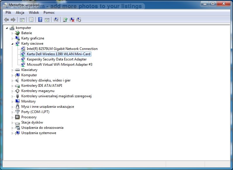Open the Pomoc menu
Viewport: 233px width, 170px height.
pyautogui.click(x=49, y=13)
